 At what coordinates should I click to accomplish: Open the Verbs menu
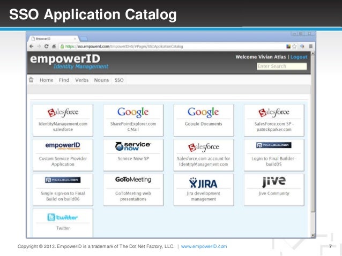82,80
